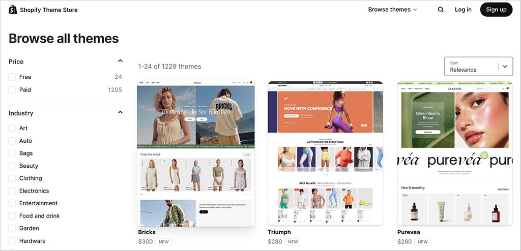
Task: Click the $300 price under Bricks
Action: click(145, 242)
